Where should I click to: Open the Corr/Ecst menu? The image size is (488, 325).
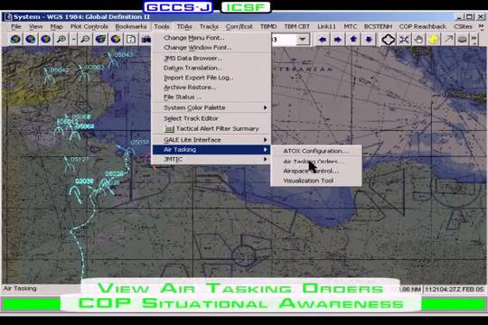pos(239,27)
